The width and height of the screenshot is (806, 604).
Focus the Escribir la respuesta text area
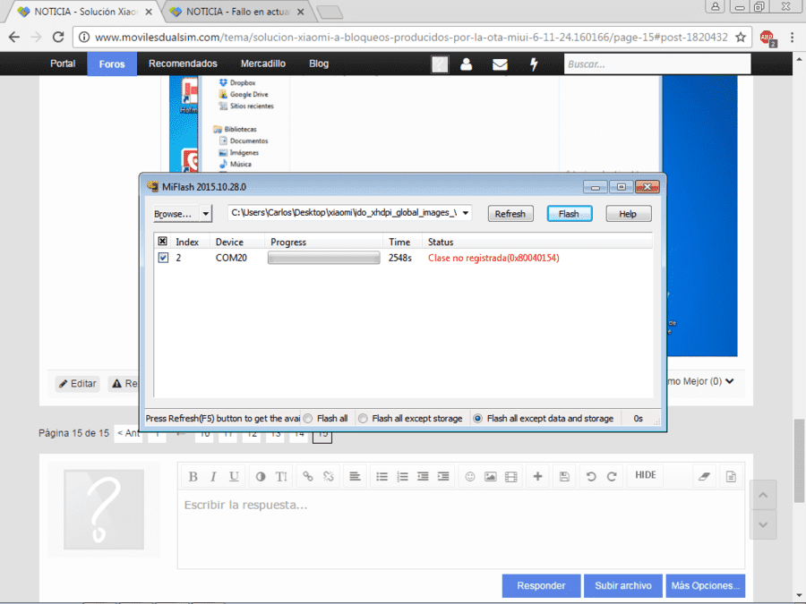coord(461,529)
